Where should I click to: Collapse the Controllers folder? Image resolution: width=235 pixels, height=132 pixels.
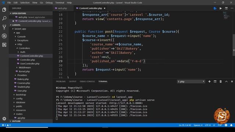24,48
